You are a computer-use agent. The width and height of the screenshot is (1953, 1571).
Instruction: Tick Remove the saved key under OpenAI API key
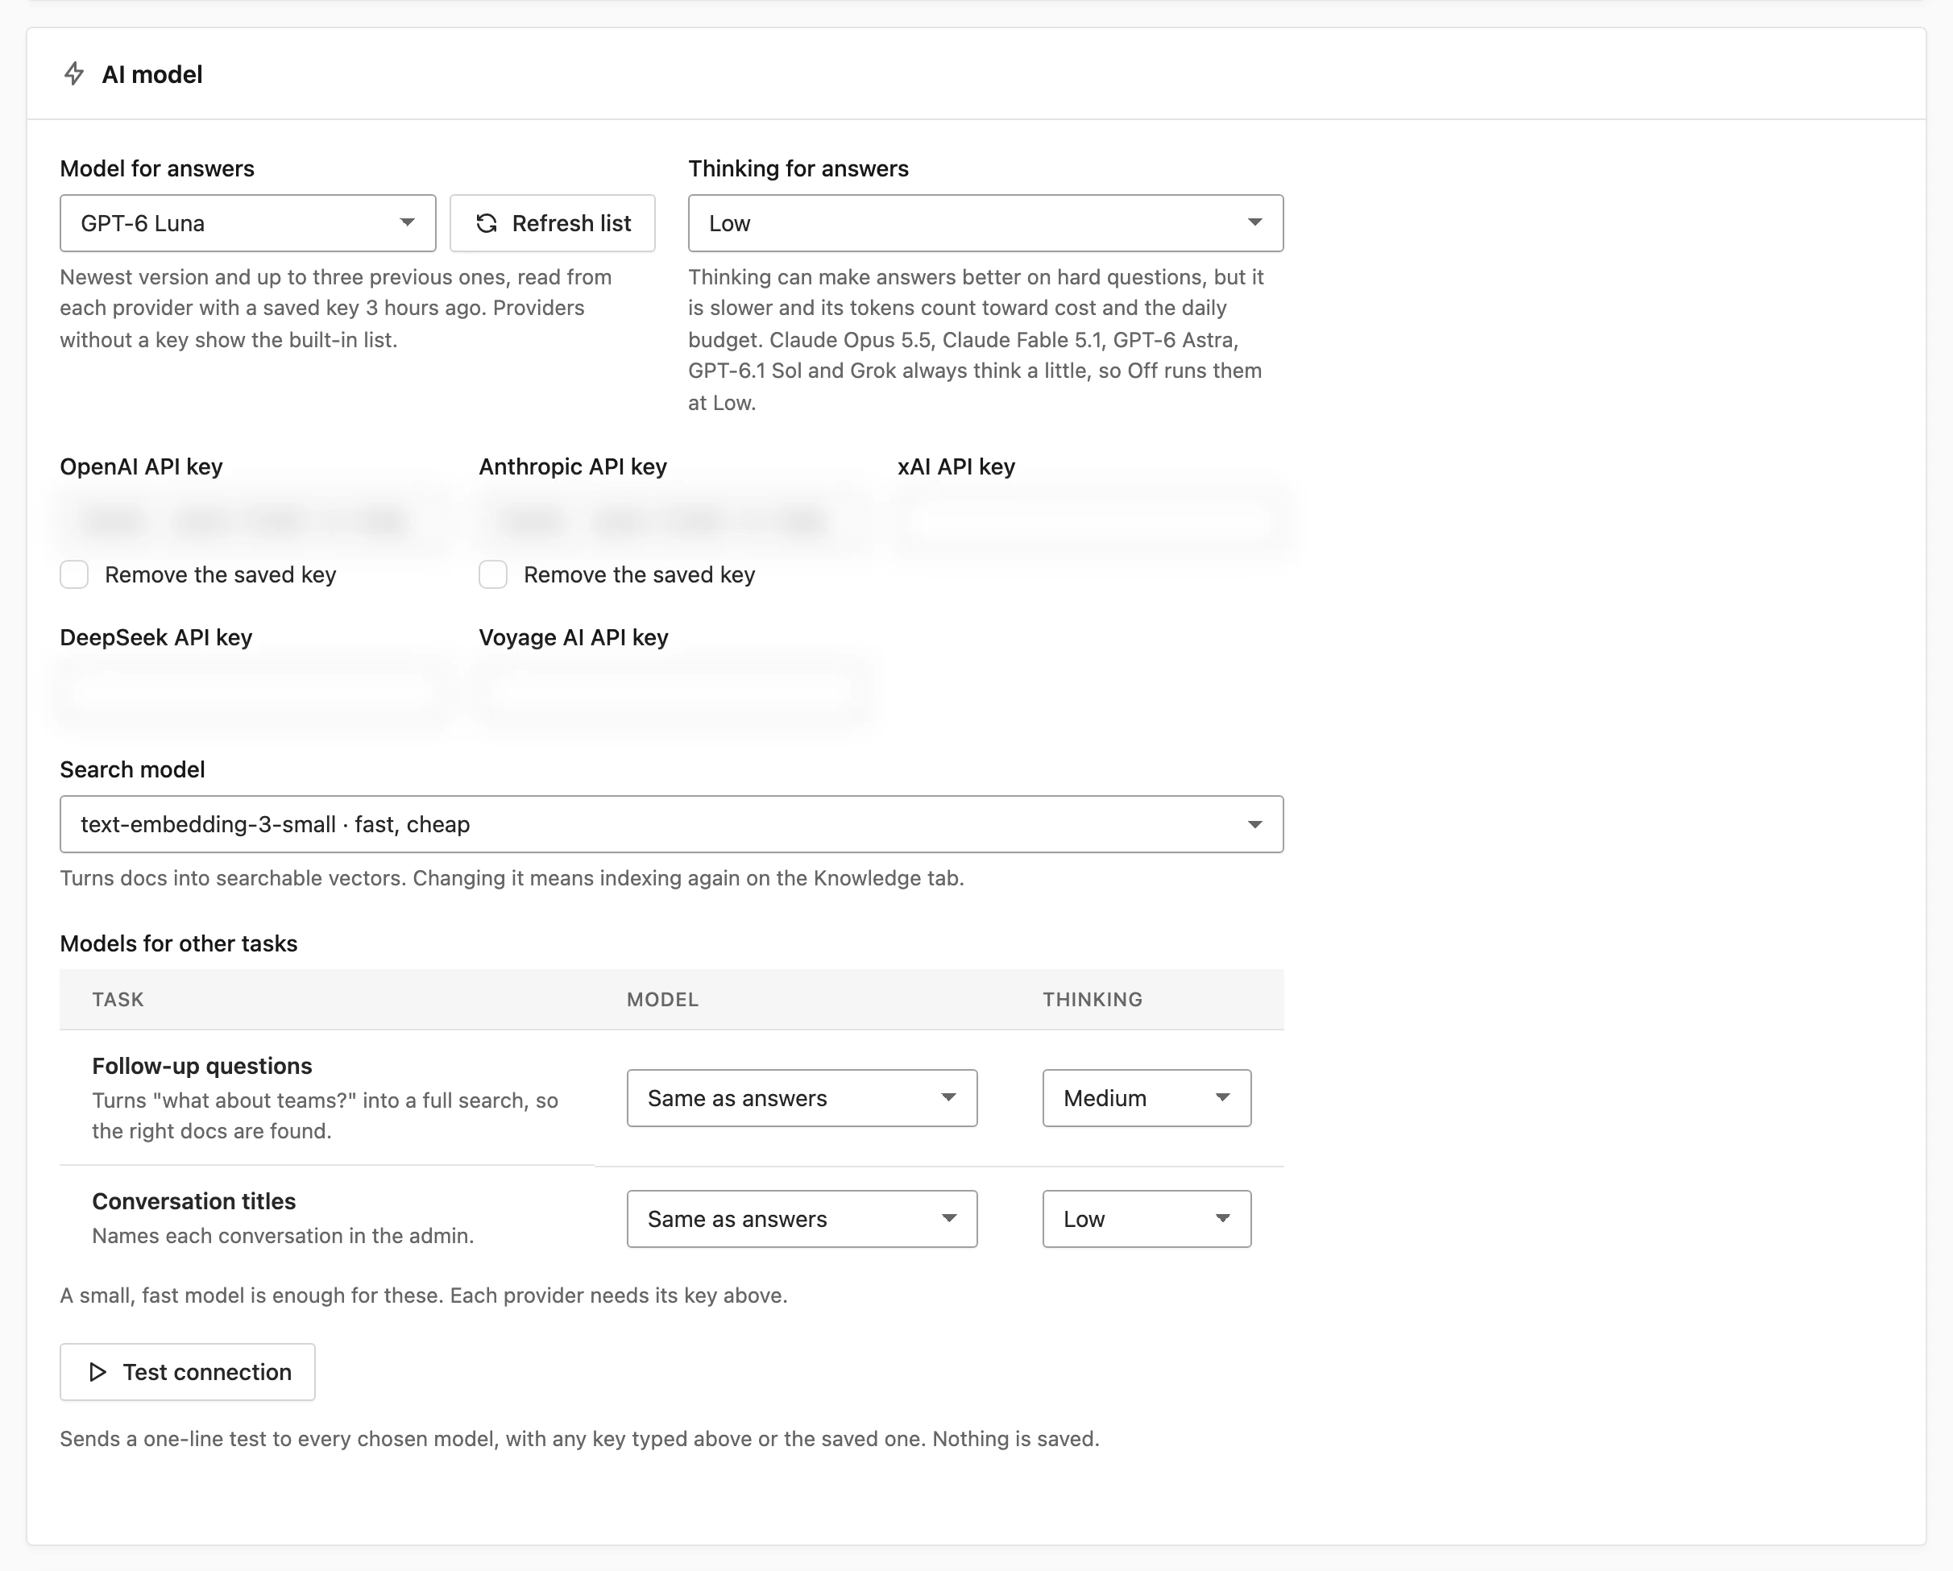(74, 574)
